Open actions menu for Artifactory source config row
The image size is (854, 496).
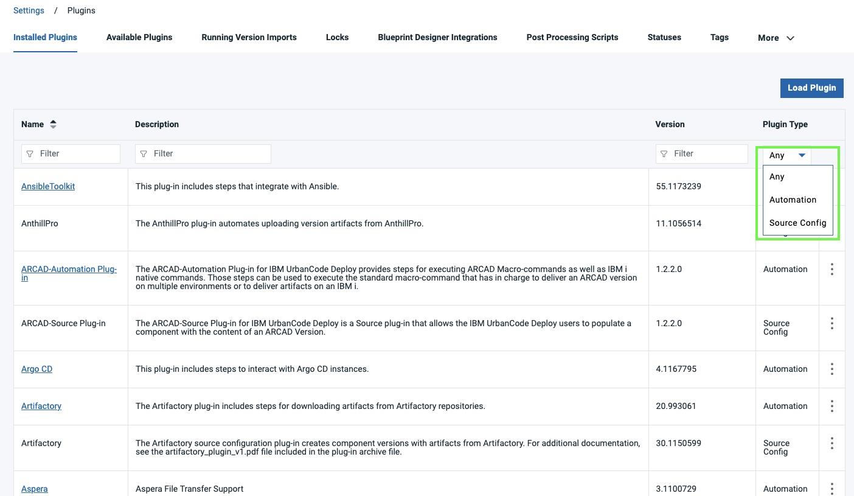click(x=831, y=443)
